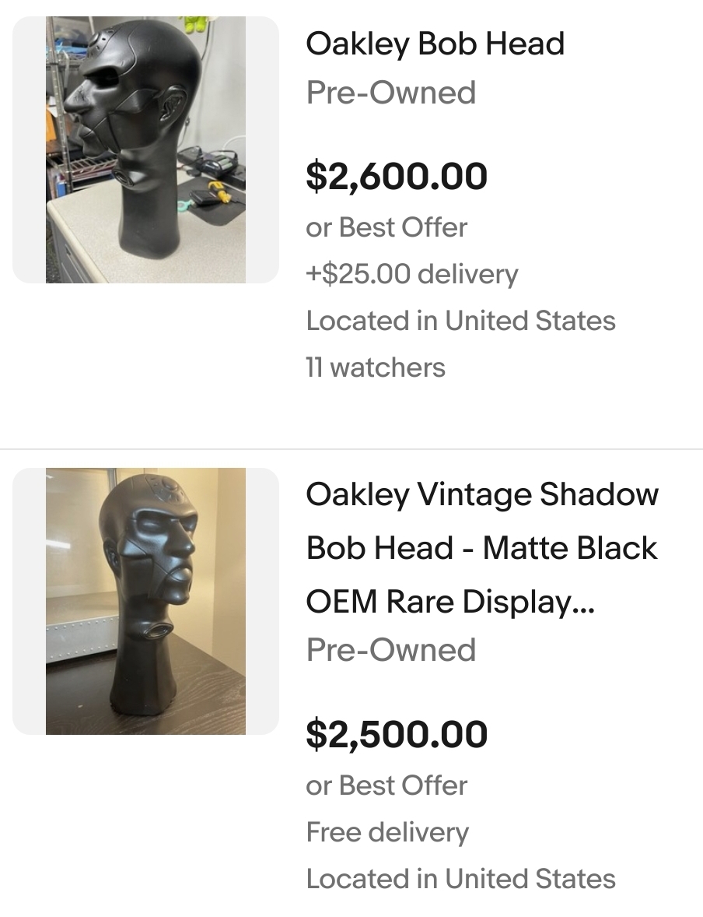Click the "+$25.00 delivery" text
Viewport: 703px width, 917px height.
(411, 274)
